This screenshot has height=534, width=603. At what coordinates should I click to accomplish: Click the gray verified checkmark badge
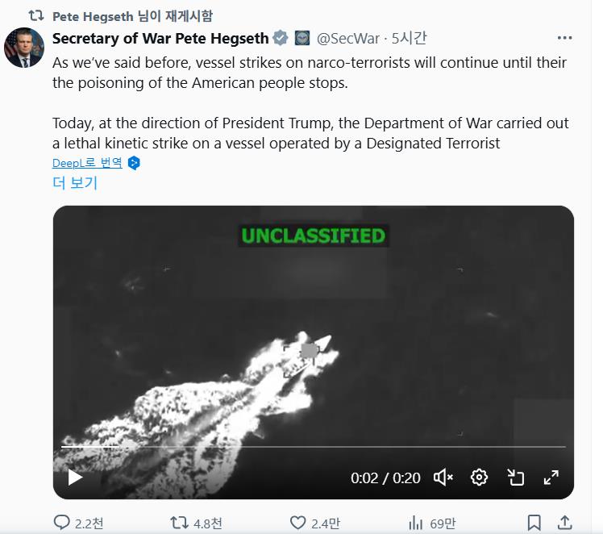(281, 38)
